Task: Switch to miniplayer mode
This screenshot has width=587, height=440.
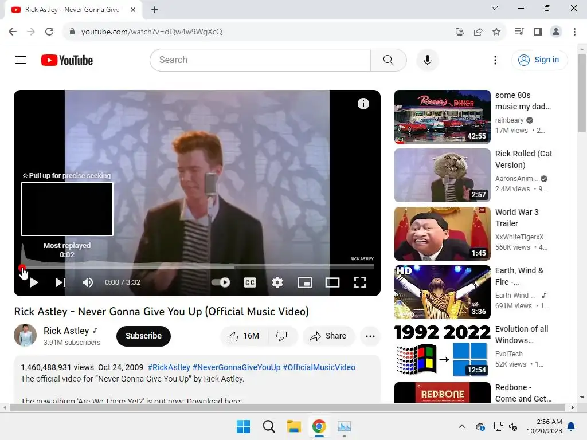Action: (x=305, y=282)
